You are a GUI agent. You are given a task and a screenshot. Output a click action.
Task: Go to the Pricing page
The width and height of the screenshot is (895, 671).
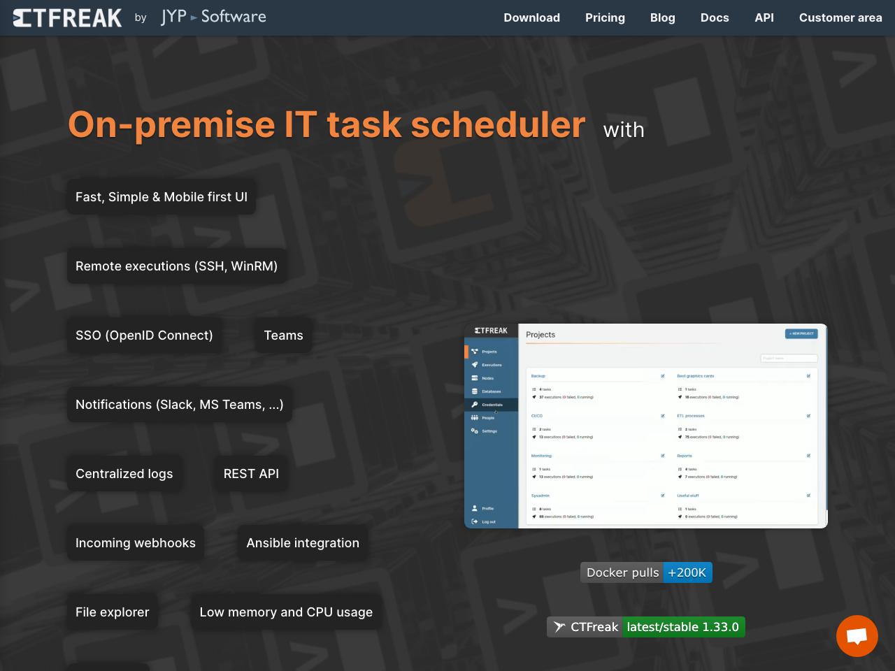pos(605,17)
